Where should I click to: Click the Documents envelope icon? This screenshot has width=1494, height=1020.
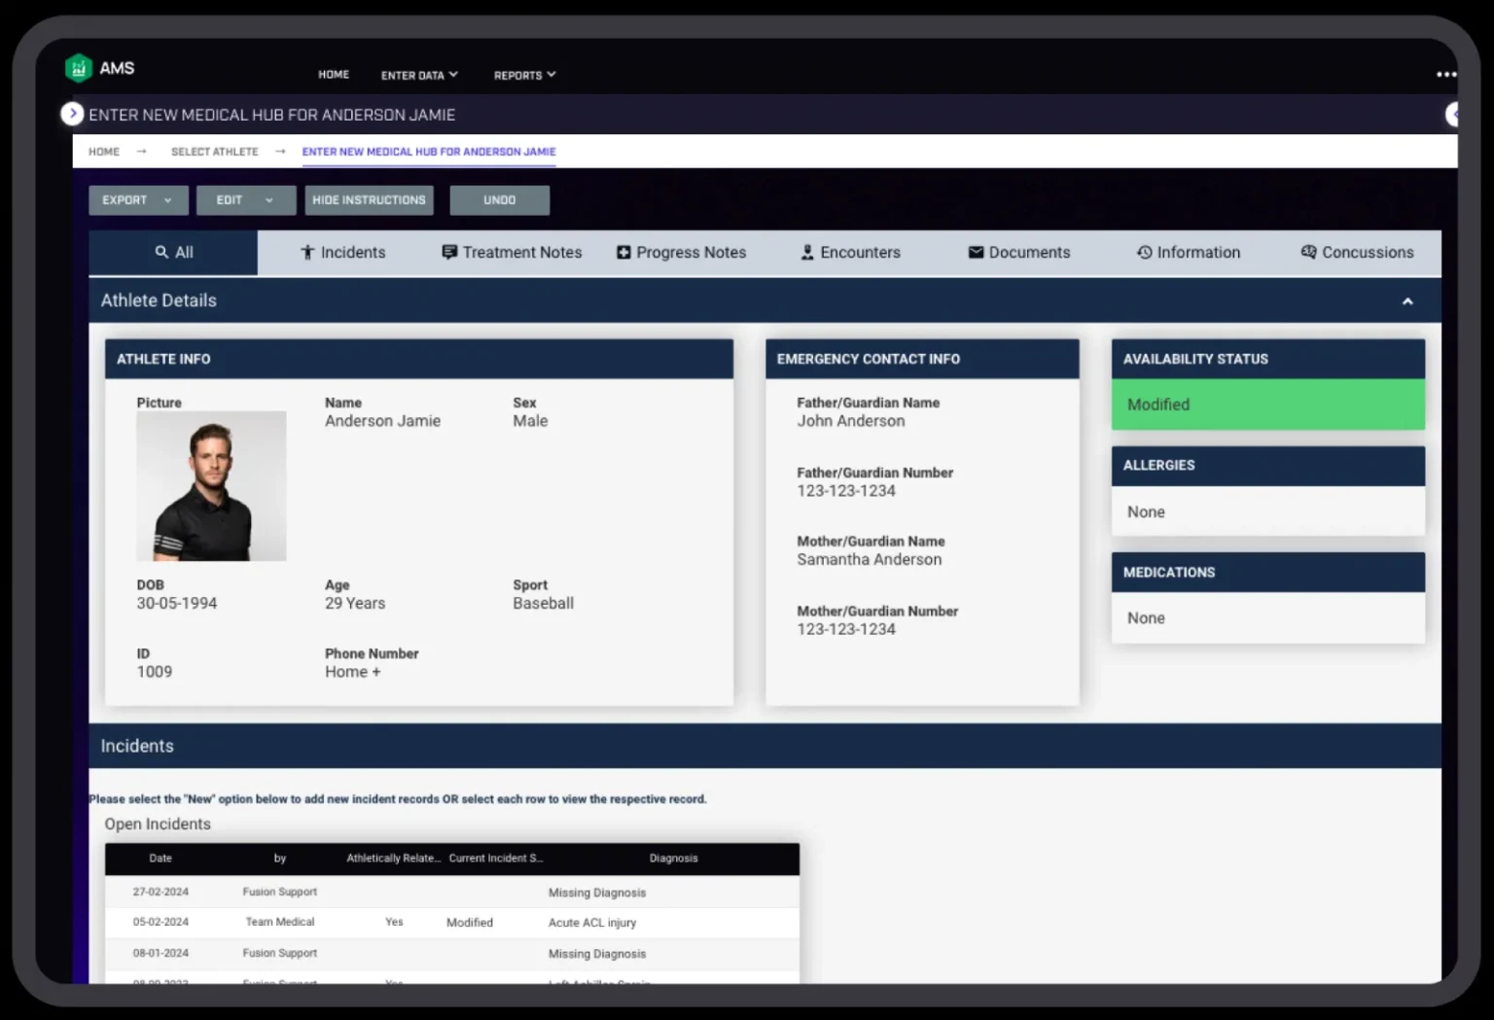(976, 252)
